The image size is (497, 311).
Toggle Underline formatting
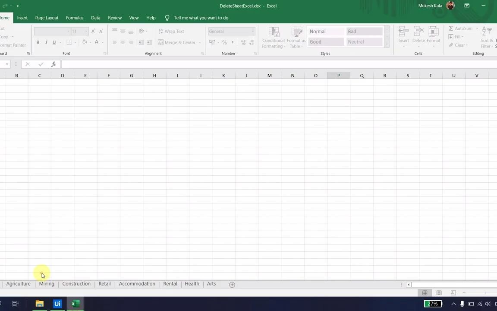53,42
